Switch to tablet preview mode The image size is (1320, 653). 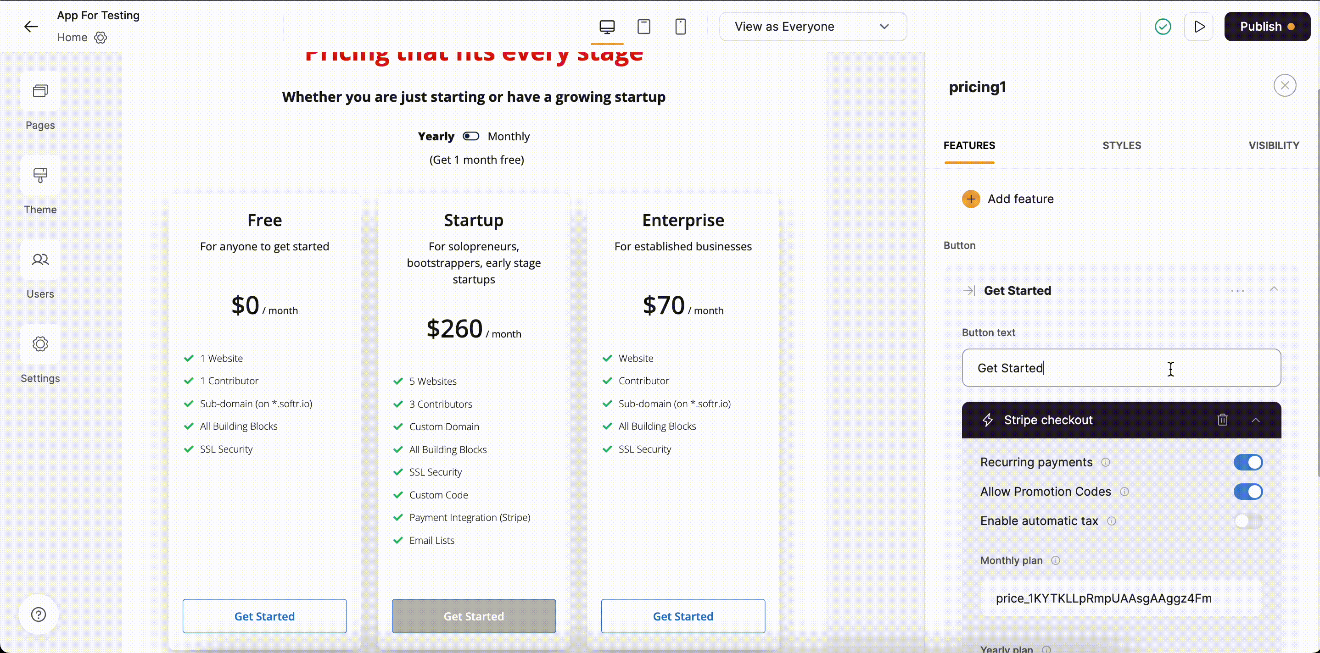click(643, 27)
